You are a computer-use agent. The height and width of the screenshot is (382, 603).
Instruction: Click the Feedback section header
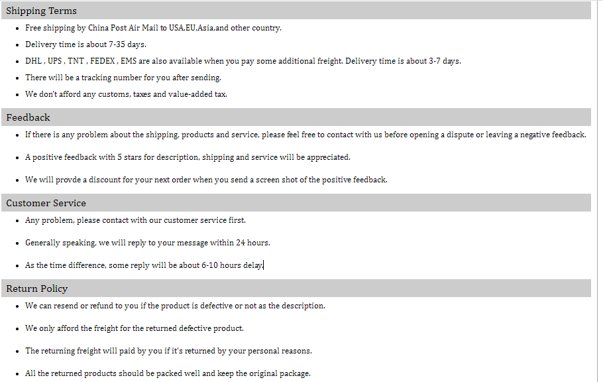[x=296, y=117]
